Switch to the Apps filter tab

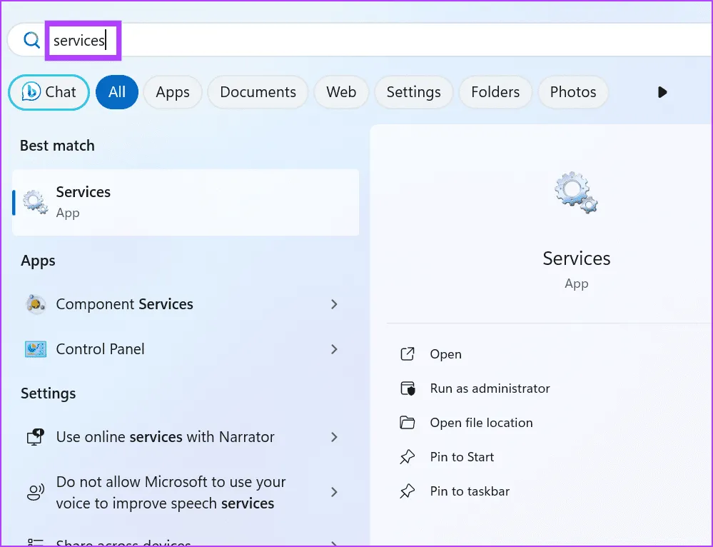173,92
